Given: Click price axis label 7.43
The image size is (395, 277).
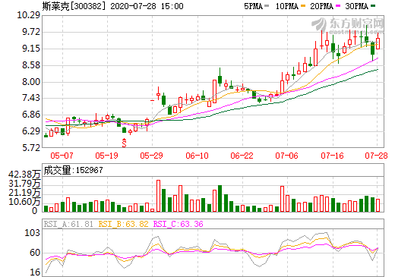Looking at the screenshot, I should pyautogui.click(x=31, y=98).
